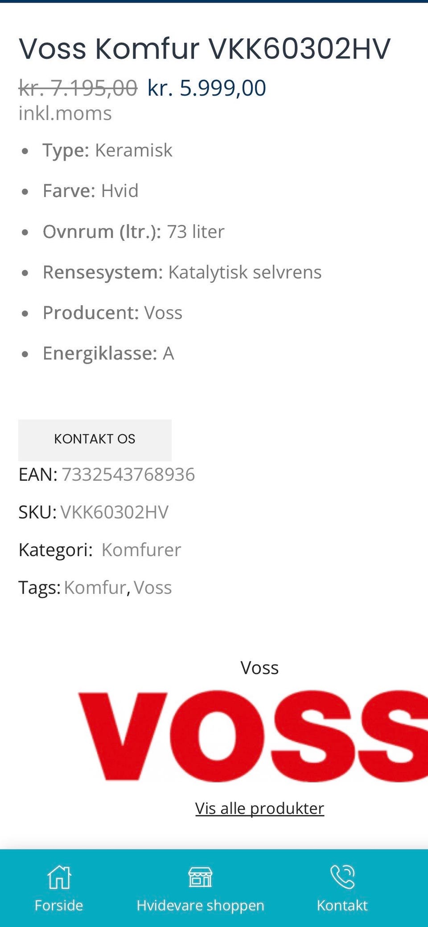Follow the Vis alle produkter link
Screen dimensions: 428x927
coord(259,808)
